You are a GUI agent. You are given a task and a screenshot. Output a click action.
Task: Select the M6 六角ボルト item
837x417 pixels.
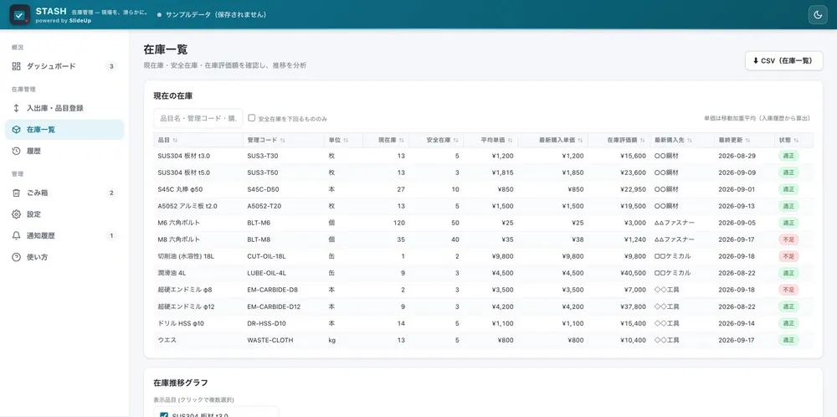pos(179,223)
